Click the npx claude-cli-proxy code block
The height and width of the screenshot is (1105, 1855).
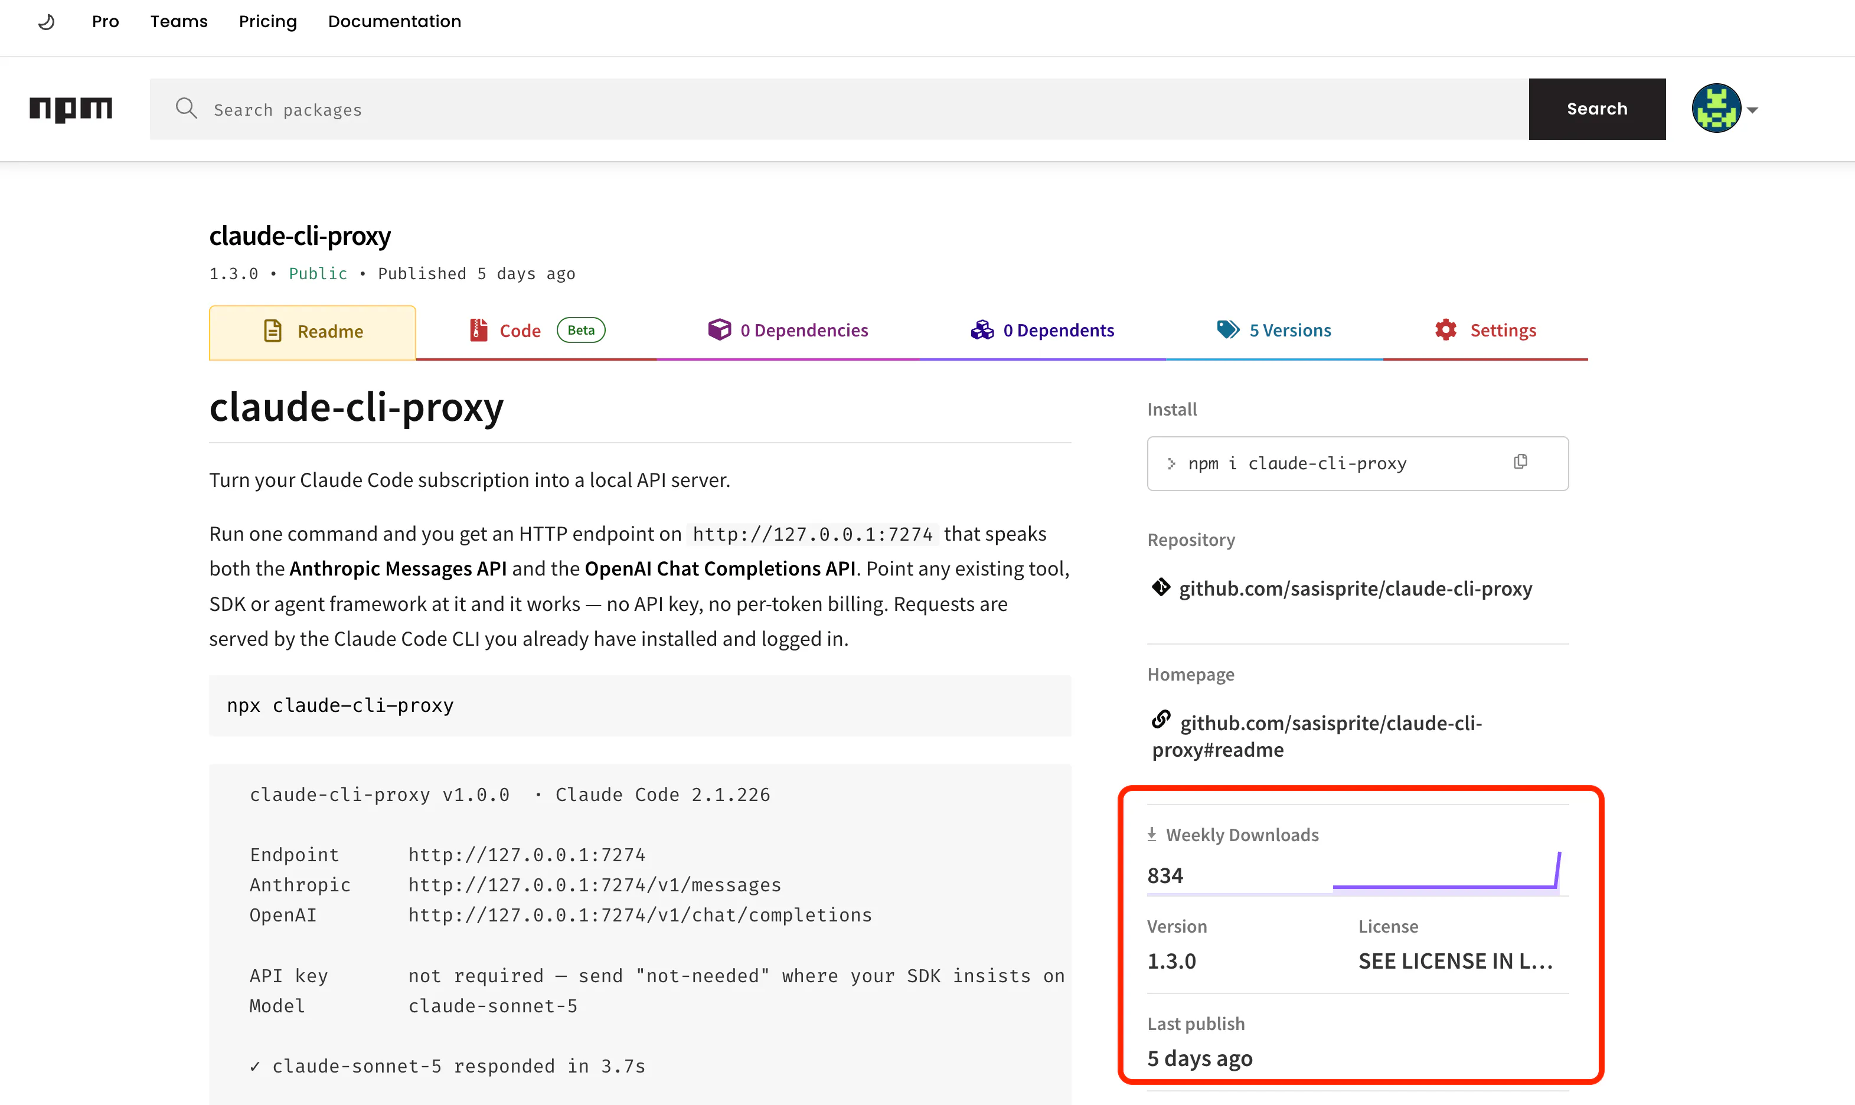(x=639, y=705)
